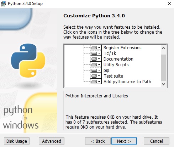Click the Disk Usage button
The image size is (174, 147).
coord(17,141)
